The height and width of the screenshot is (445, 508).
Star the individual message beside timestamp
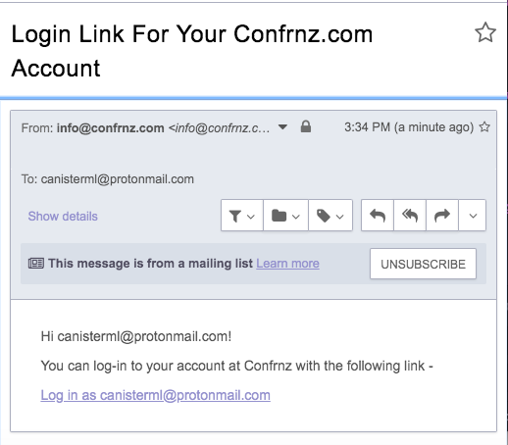484,126
